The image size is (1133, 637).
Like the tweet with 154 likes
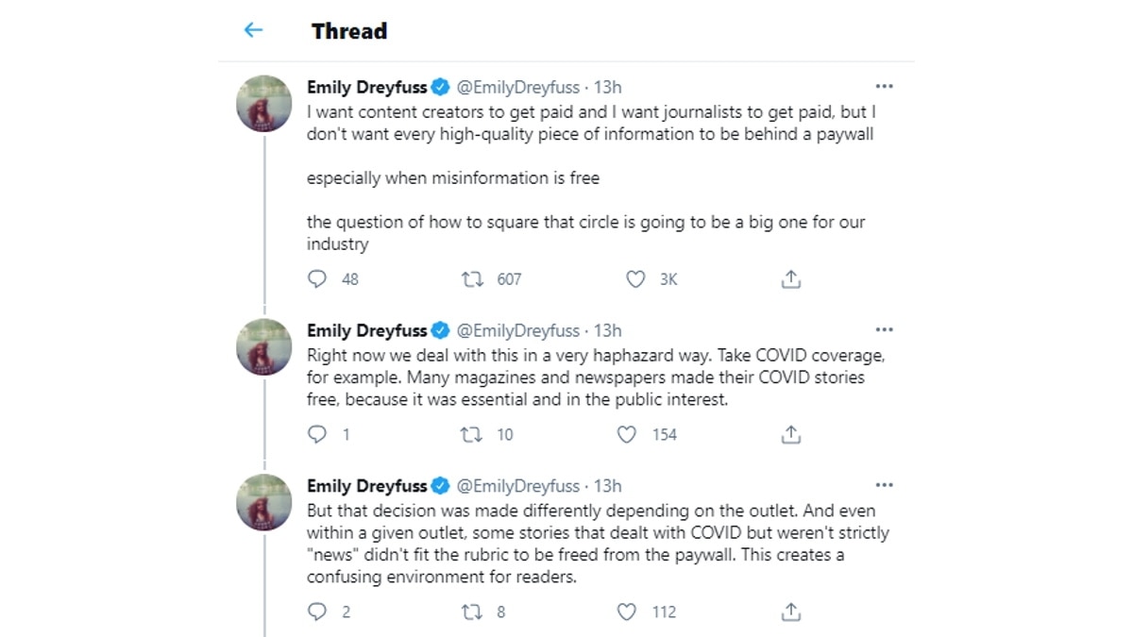(x=627, y=434)
